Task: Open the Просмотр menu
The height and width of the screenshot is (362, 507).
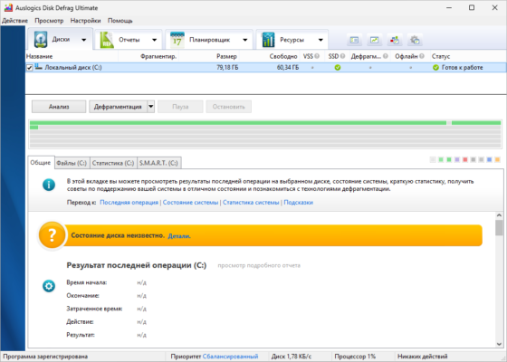Action: tap(49, 21)
